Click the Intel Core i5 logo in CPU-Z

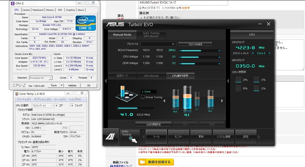85,23
